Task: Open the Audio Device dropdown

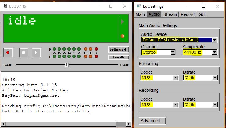Action: (x=179, y=40)
